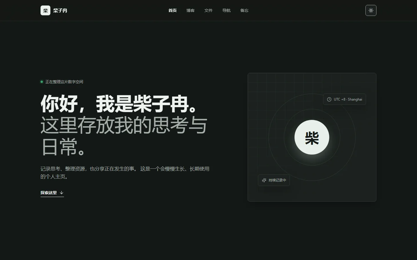This screenshot has height=260, width=417.
Task: Go to the 备忘 page
Action: [x=244, y=10]
